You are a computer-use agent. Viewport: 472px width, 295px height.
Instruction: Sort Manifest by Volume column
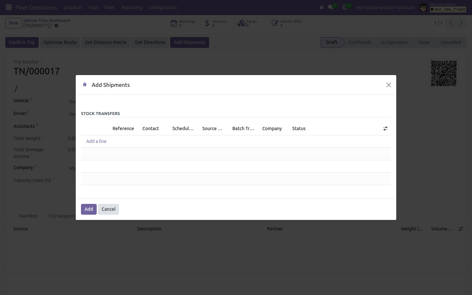tap(442, 229)
